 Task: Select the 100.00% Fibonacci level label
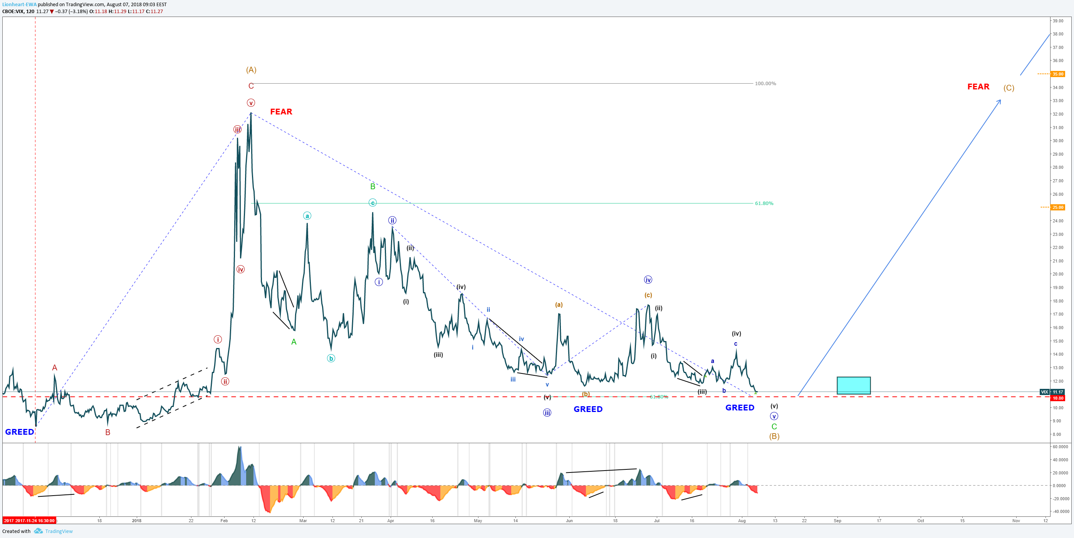765,83
